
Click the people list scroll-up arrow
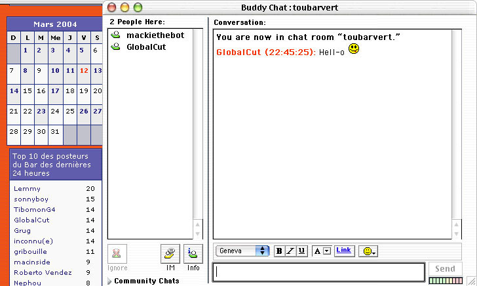click(x=198, y=224)
